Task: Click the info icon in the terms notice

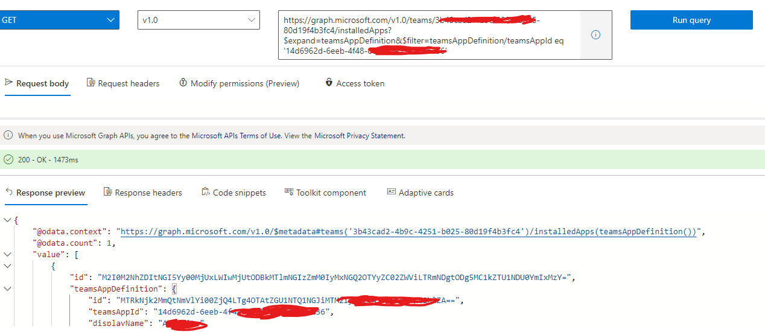Action: tap(8, 136)
